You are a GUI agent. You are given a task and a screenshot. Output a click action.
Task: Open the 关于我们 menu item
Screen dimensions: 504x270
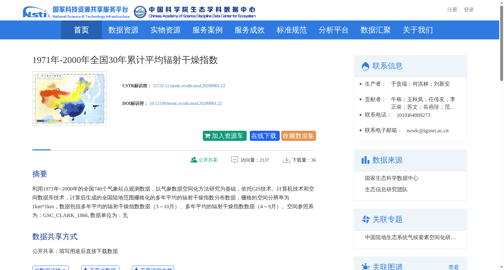click(418, 30)
